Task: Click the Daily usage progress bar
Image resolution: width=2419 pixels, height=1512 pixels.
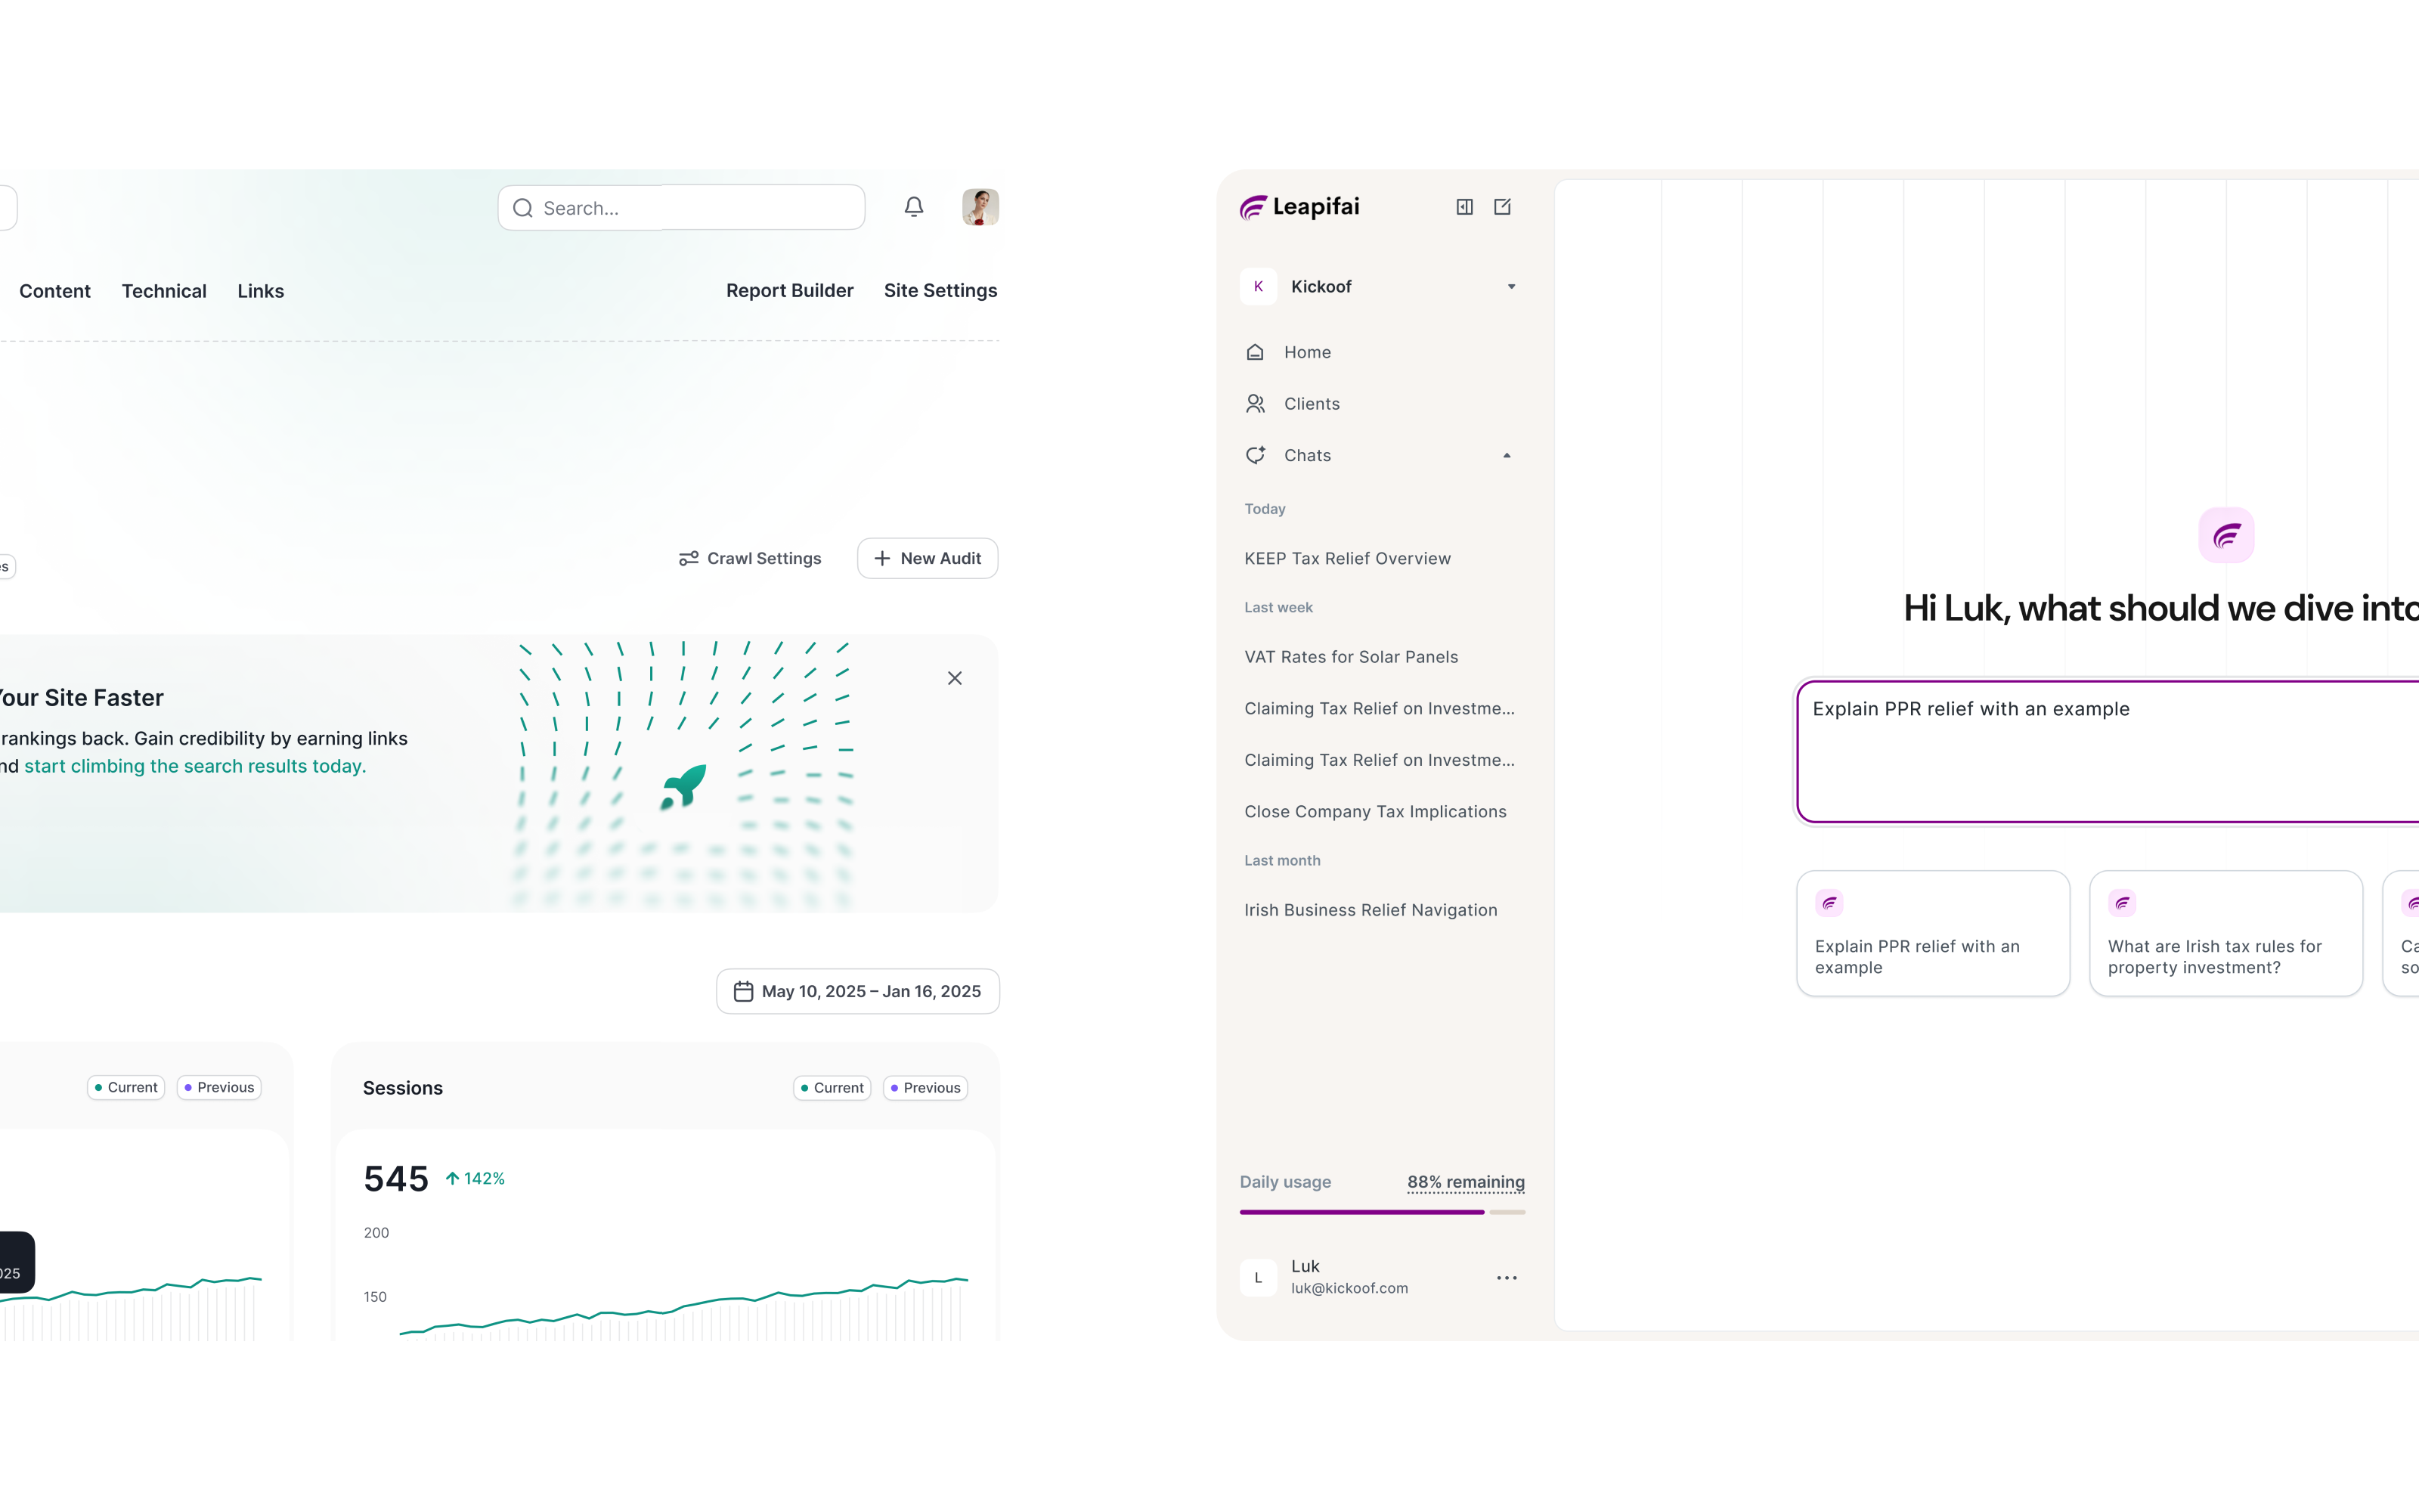Action: point(1383,1212)
